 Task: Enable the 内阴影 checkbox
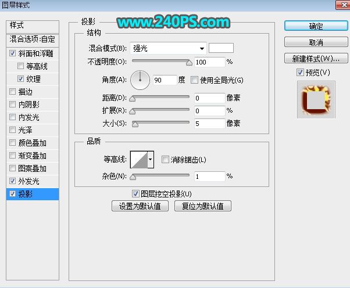click(13, 105)
